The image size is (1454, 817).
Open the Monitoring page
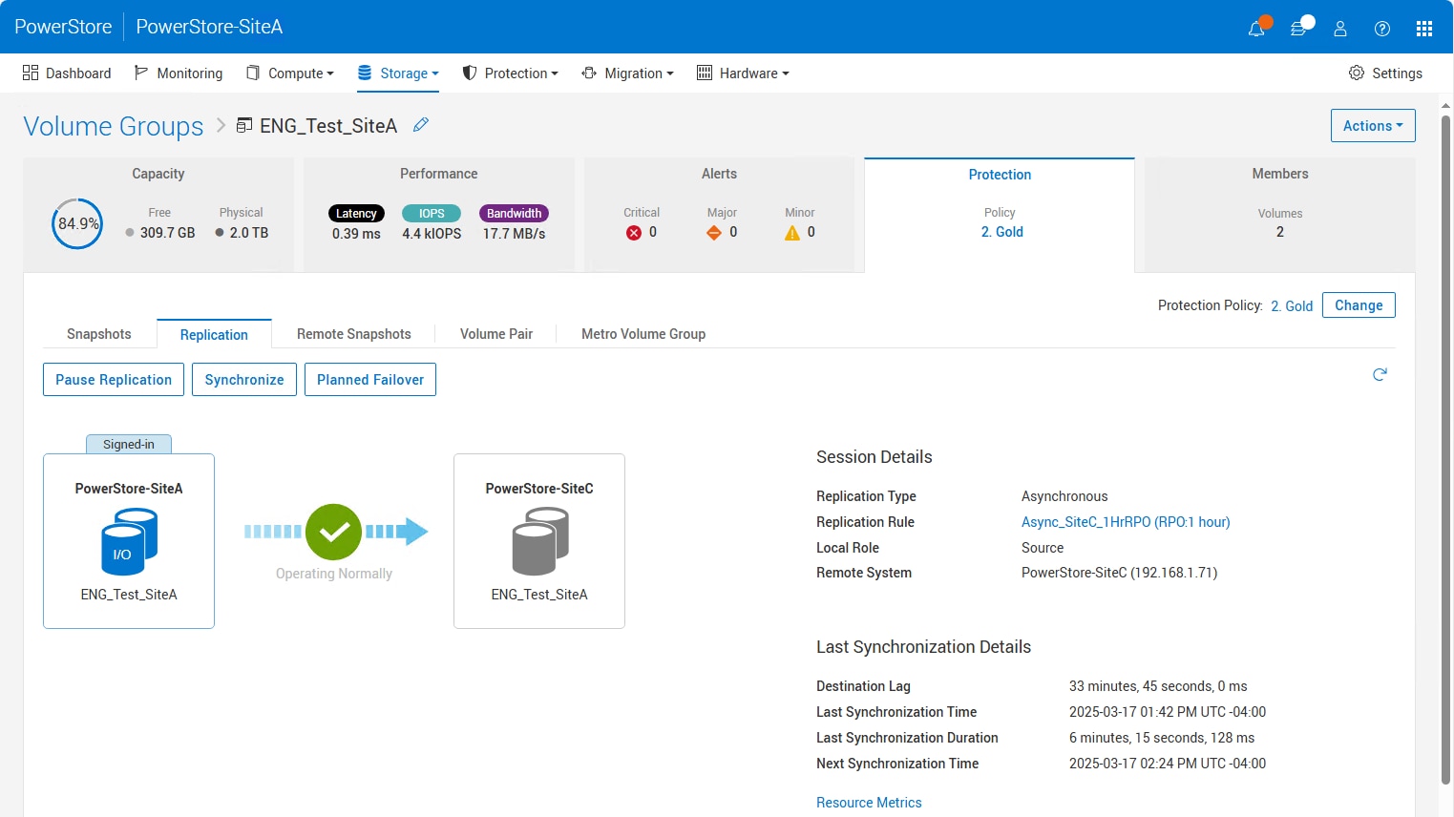[179, 73]
